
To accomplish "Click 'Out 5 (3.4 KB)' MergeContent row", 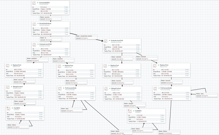I will tap(123, 97).
